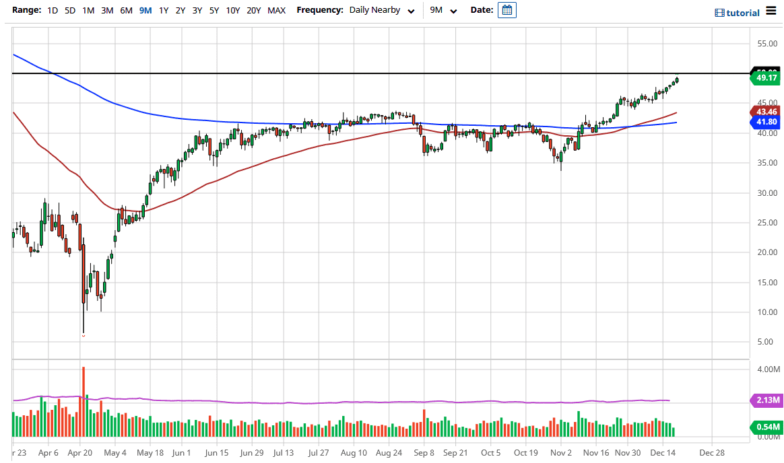
Task: Select the 5D range option
Action: click(x=69, y=11)
